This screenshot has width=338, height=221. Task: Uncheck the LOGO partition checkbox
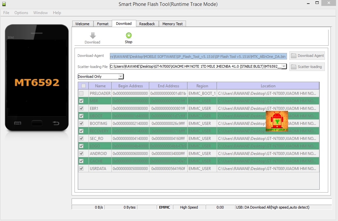81,146
